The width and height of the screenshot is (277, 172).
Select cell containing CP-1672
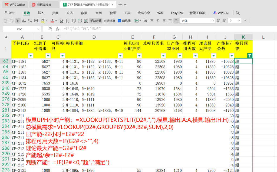[x=22, y=83]
